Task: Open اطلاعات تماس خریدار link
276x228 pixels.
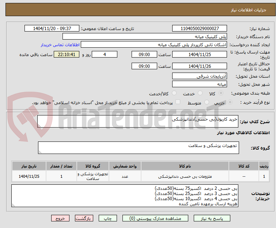Action: pyautogui.click(x=60, y=45)
